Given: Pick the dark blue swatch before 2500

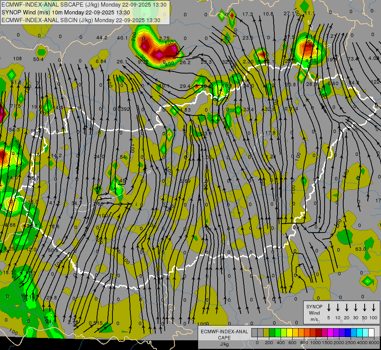Looking at the screenshot, I should [348, 333].
